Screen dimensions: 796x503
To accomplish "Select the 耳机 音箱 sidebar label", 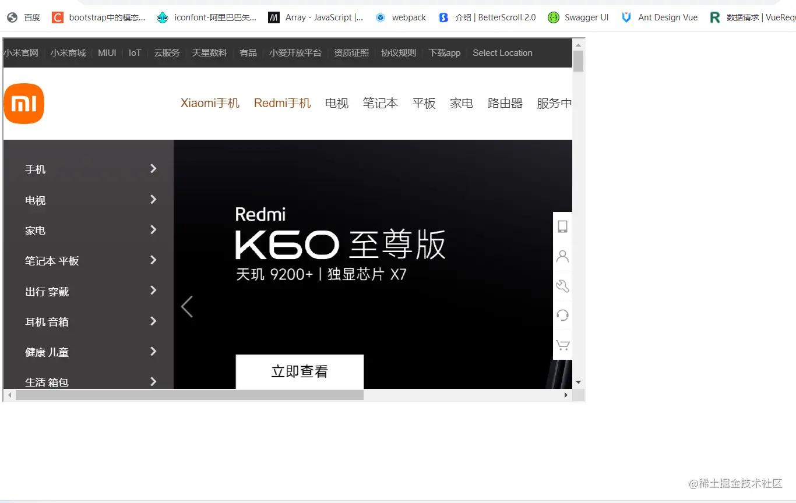I will point(47,321).
